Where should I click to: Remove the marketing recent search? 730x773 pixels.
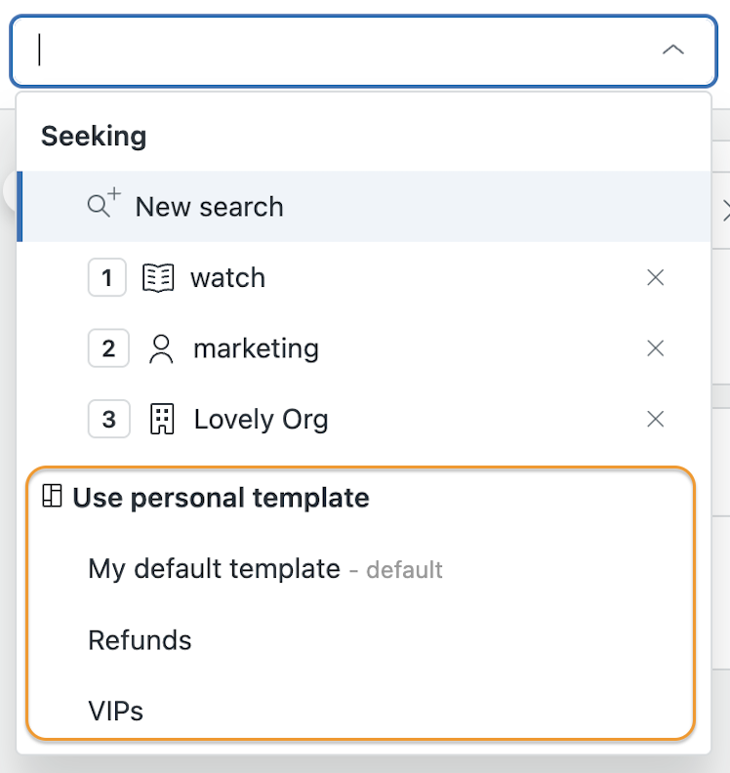(655, 348)
